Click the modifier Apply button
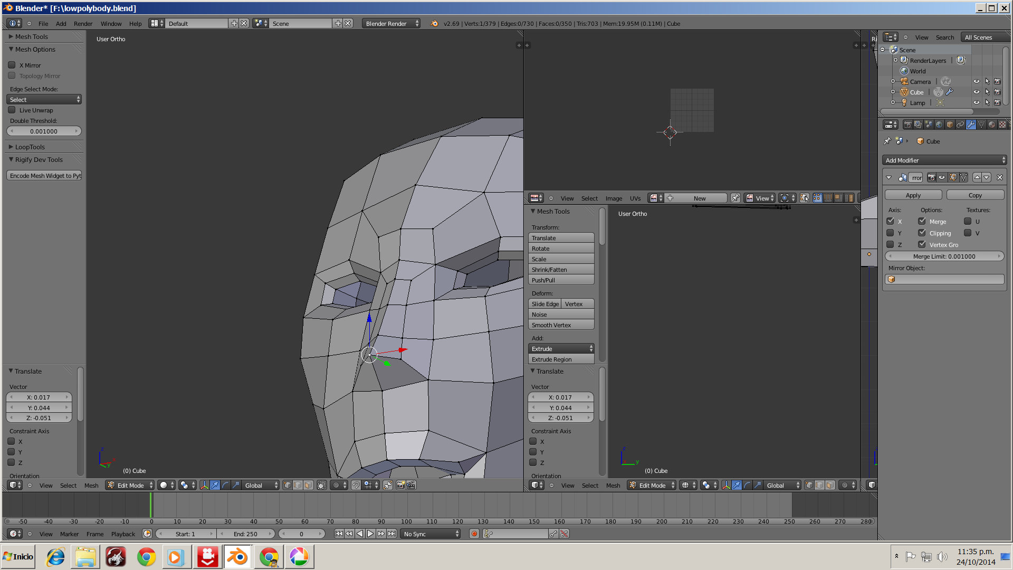Screen dimensions: 1013x570 click(x=913, y=195)
